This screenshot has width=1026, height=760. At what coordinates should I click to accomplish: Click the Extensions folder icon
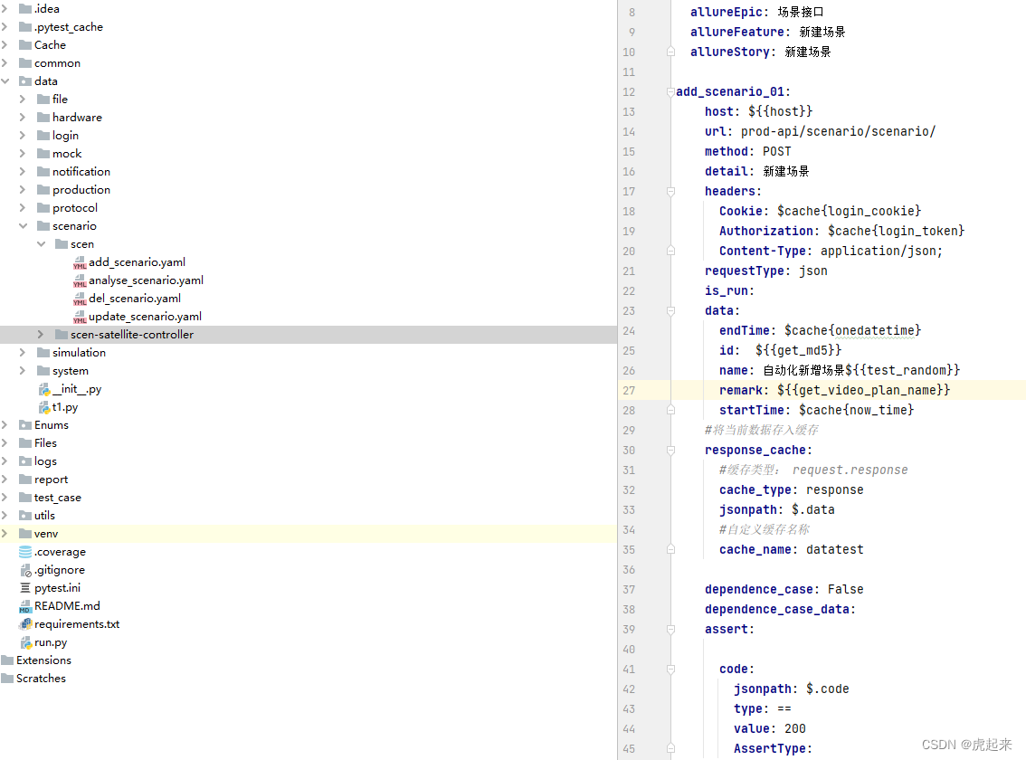[7, 660]
